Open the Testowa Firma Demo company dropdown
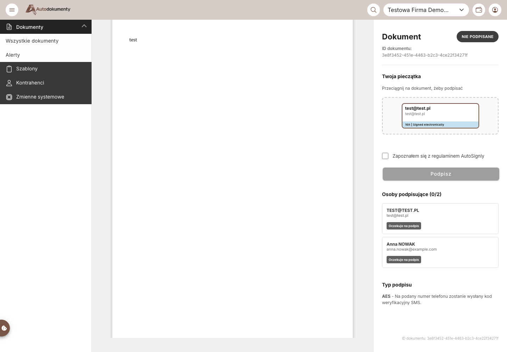The image size is (507, 352). (x=426, y=10)
